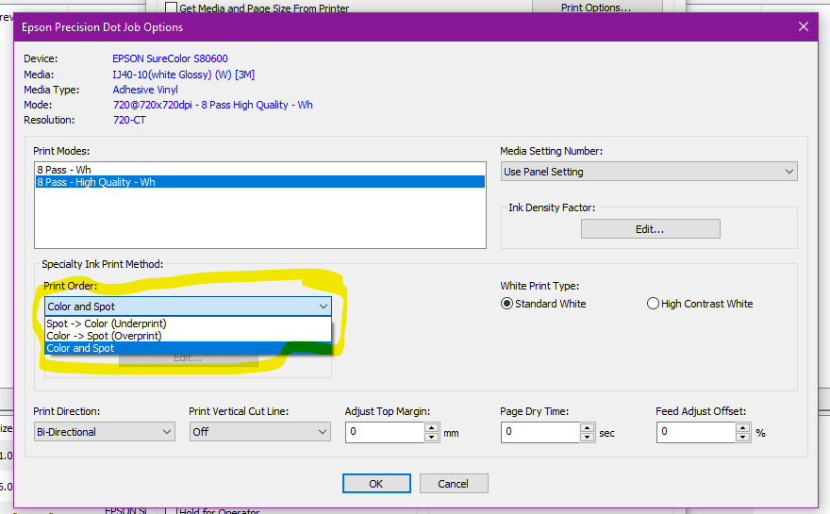Open the Print Vertical Cut Line dropdown

(260, 432)
